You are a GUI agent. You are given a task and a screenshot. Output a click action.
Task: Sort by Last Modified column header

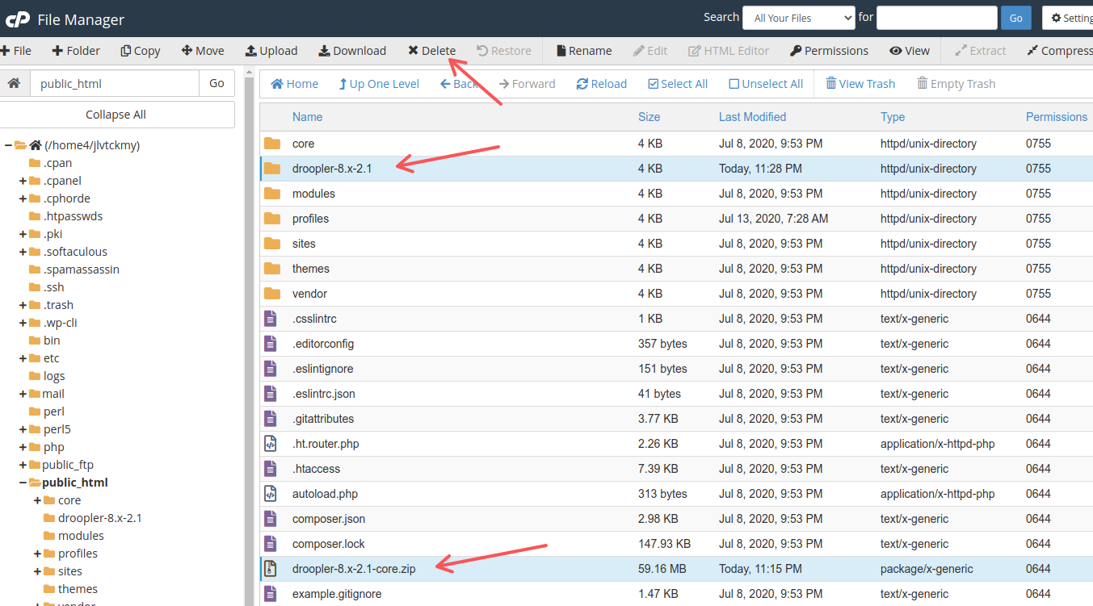pyautogui.click(x=752, y=117)
